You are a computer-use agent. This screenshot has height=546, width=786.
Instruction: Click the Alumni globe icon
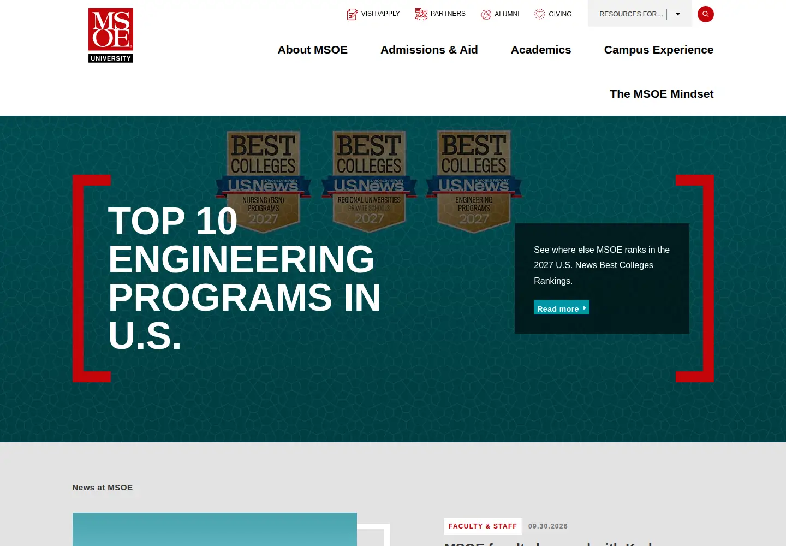pos(486,15)
